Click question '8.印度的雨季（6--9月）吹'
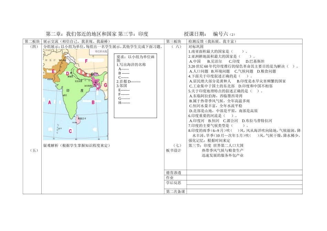327x231 pixels. point(244,133)
